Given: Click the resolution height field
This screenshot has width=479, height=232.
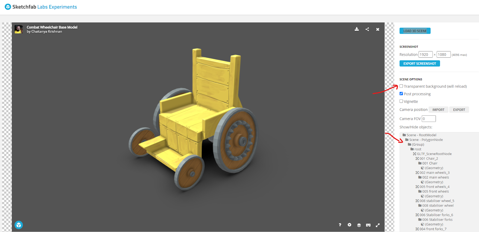Looking at the screenshot, I should [x=444, y=54].
